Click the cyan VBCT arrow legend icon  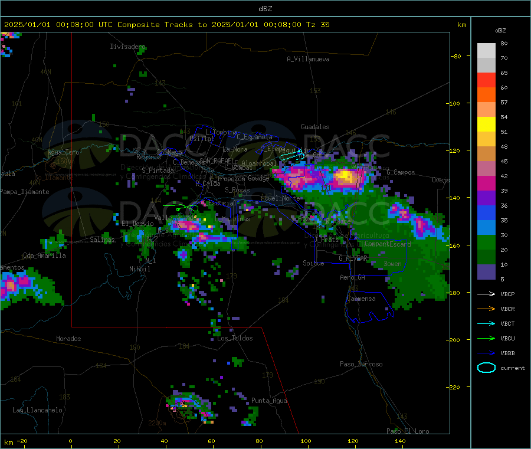pyautogui.click(x=486, y=324)
